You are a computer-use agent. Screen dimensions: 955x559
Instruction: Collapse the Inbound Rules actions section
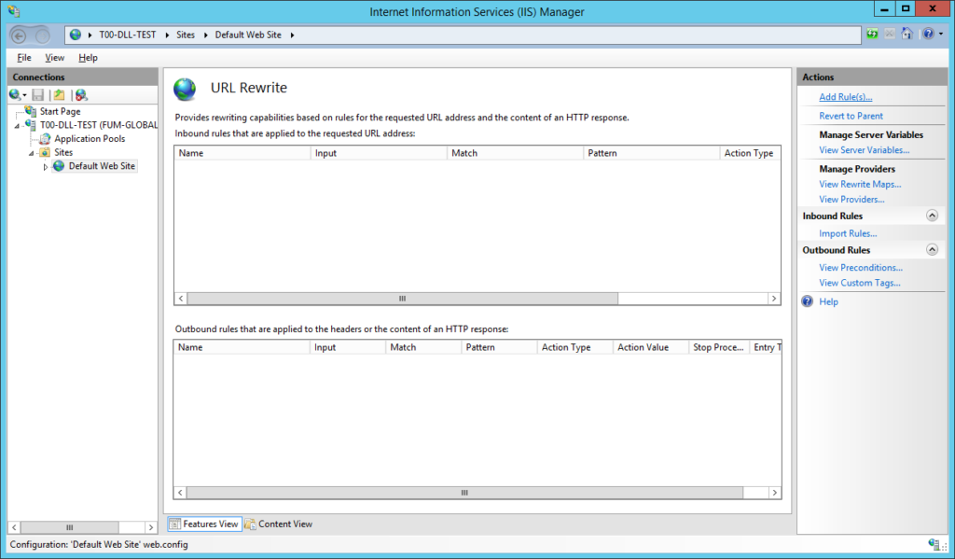tap(932, 216)
